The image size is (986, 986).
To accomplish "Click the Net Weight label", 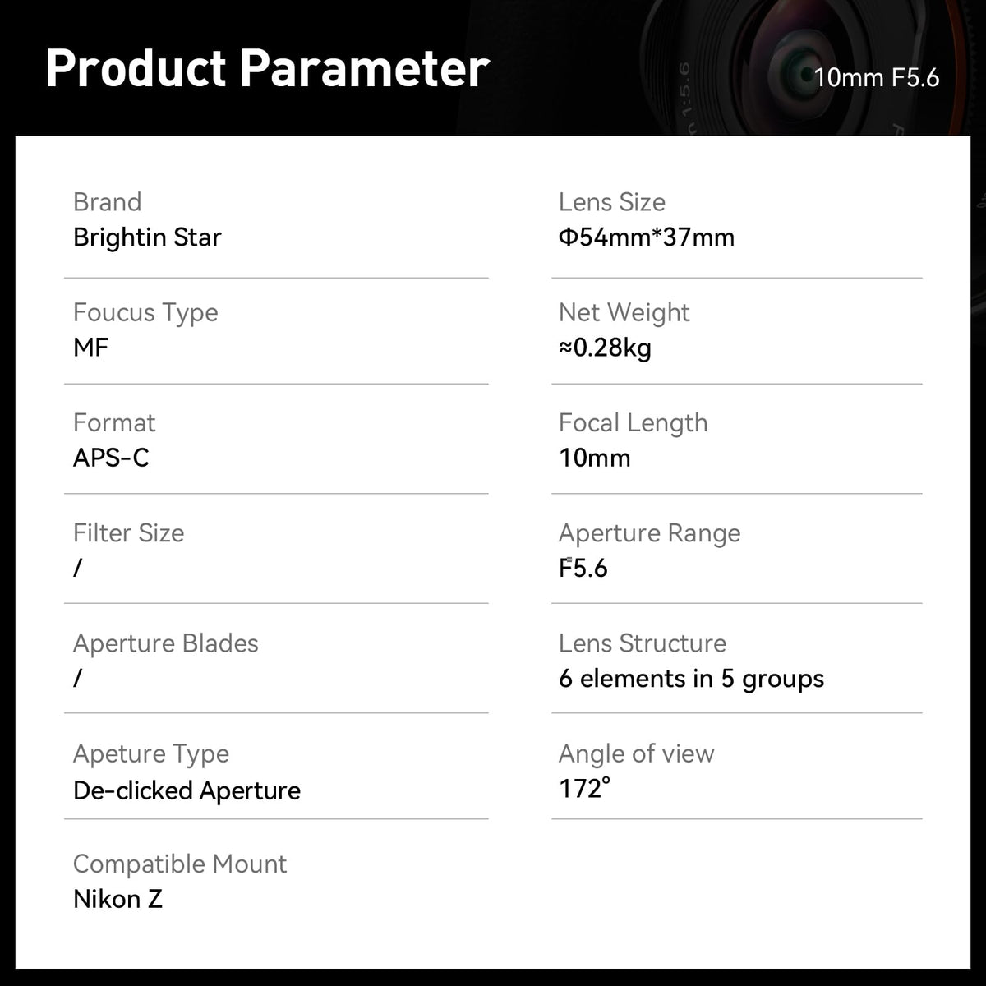I will tap(624, 312).
